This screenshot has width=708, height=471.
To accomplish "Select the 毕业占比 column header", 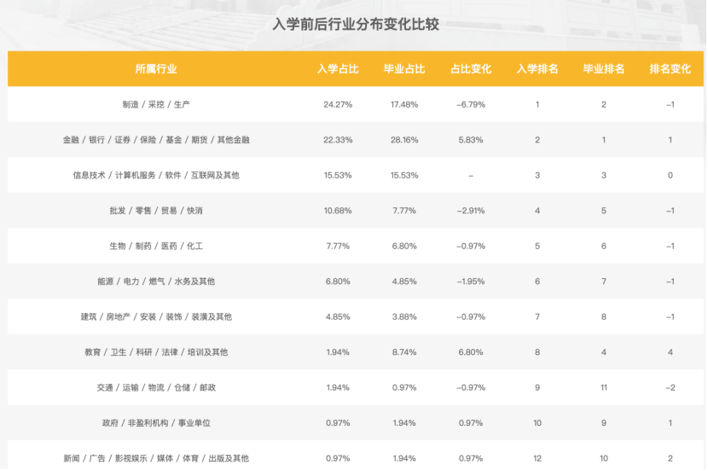I will point(404,69).
